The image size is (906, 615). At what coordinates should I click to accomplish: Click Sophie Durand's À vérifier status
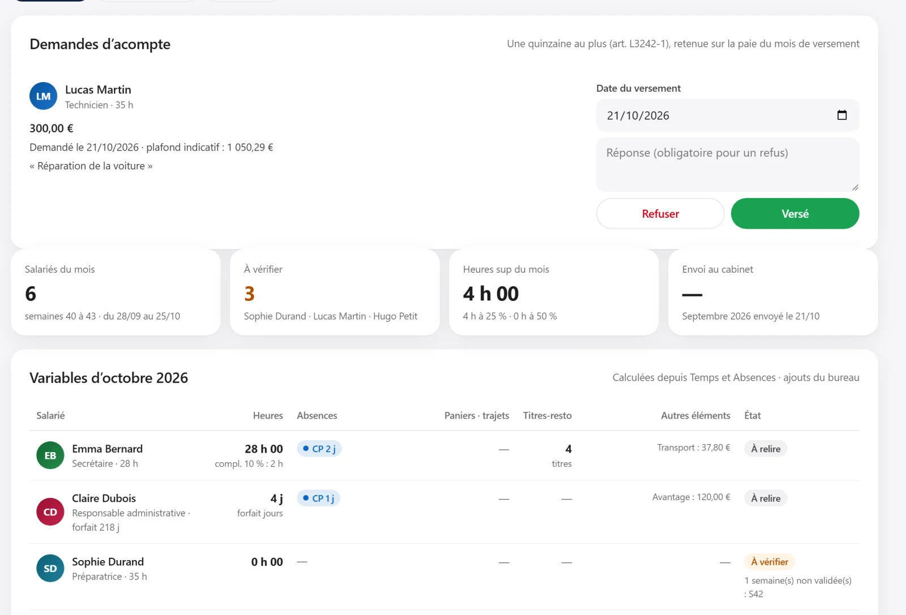click(x=770, y=562)
